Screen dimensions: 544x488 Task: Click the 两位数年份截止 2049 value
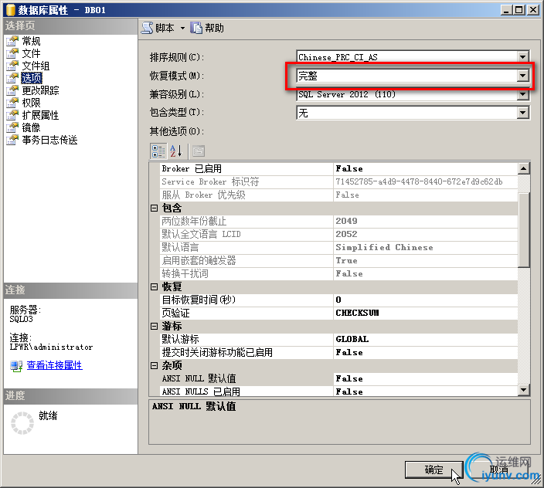tap(425, 221)
